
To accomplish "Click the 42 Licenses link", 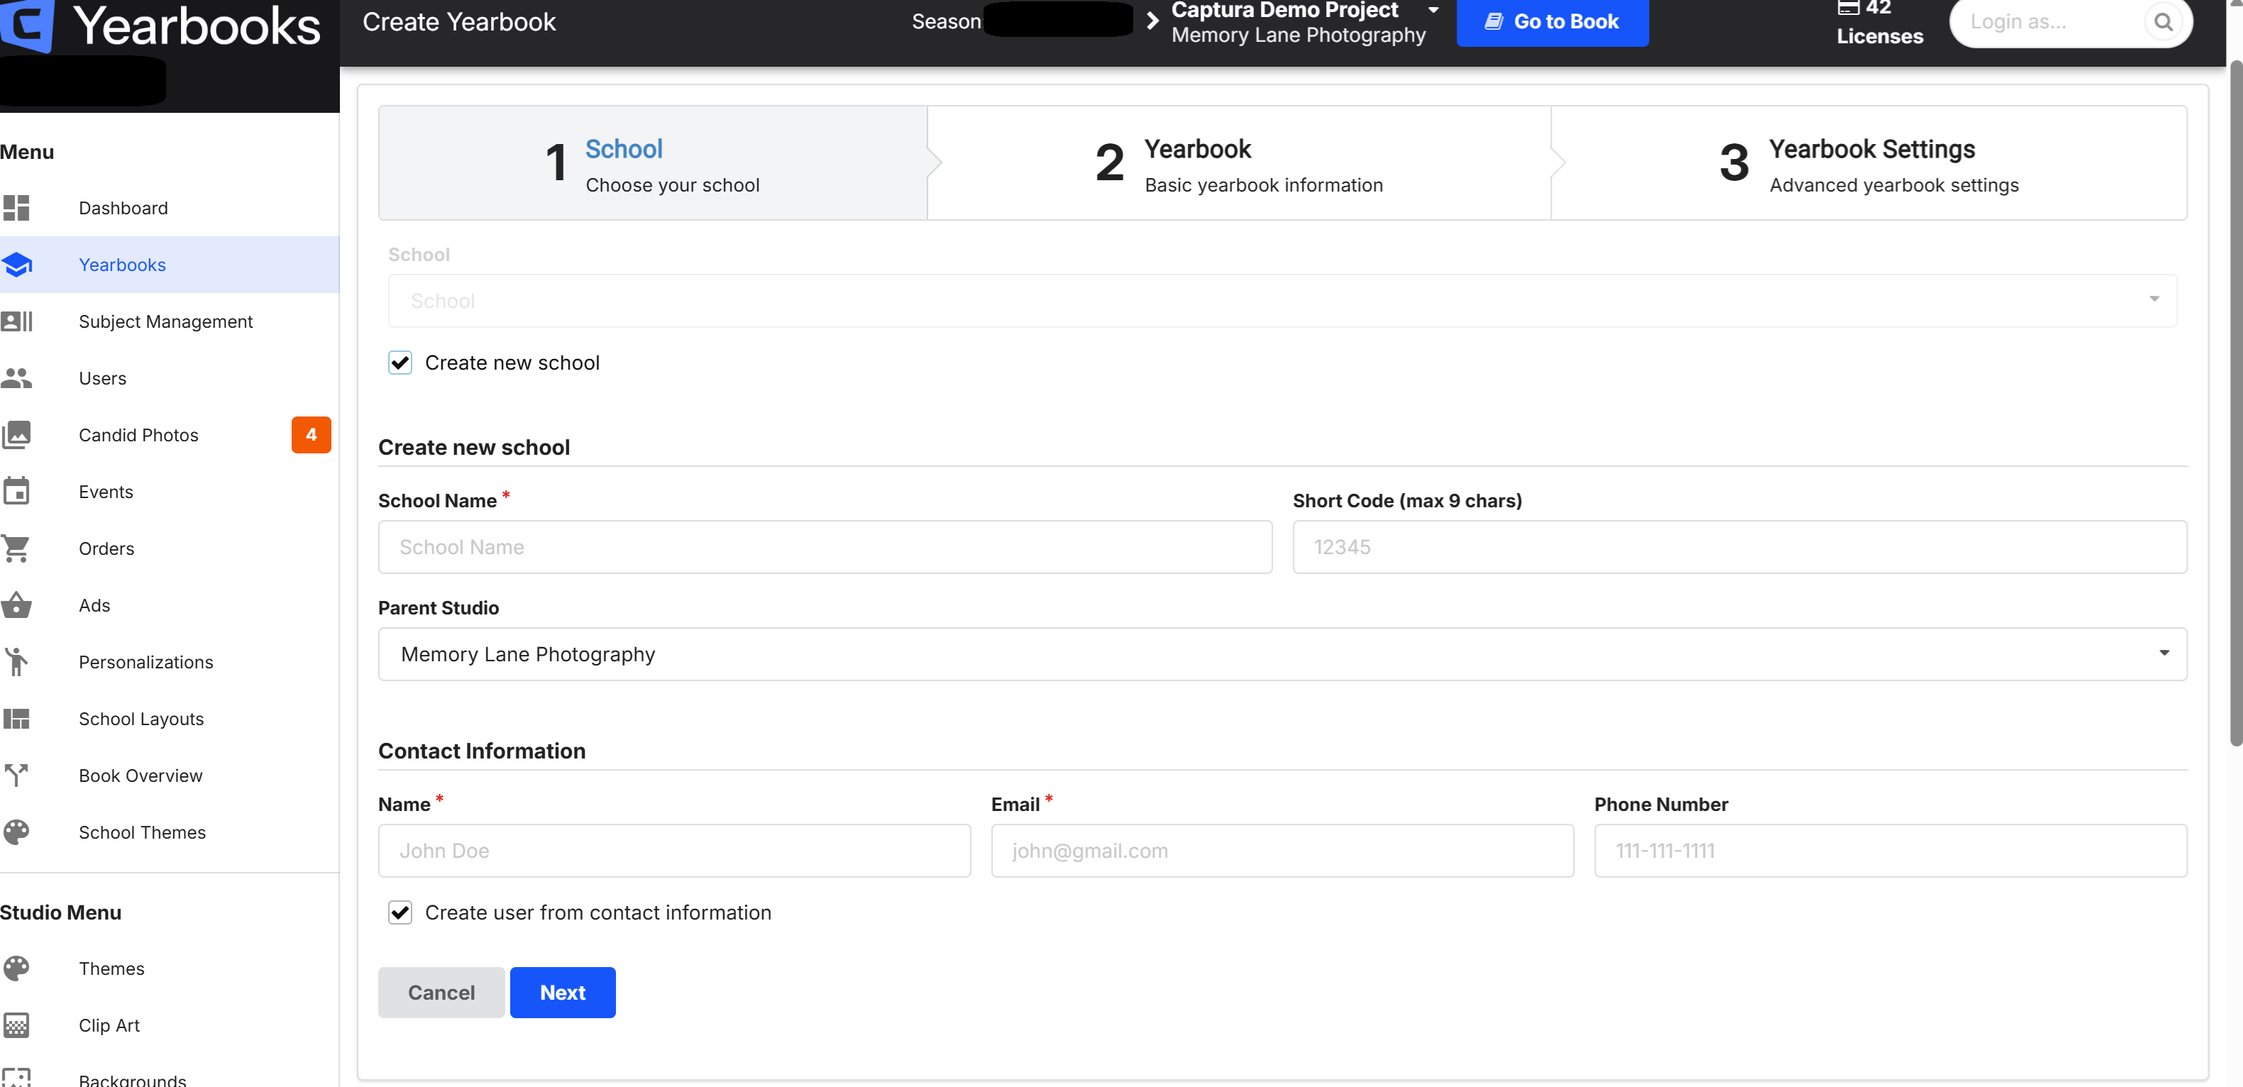I will point(1879,22).
